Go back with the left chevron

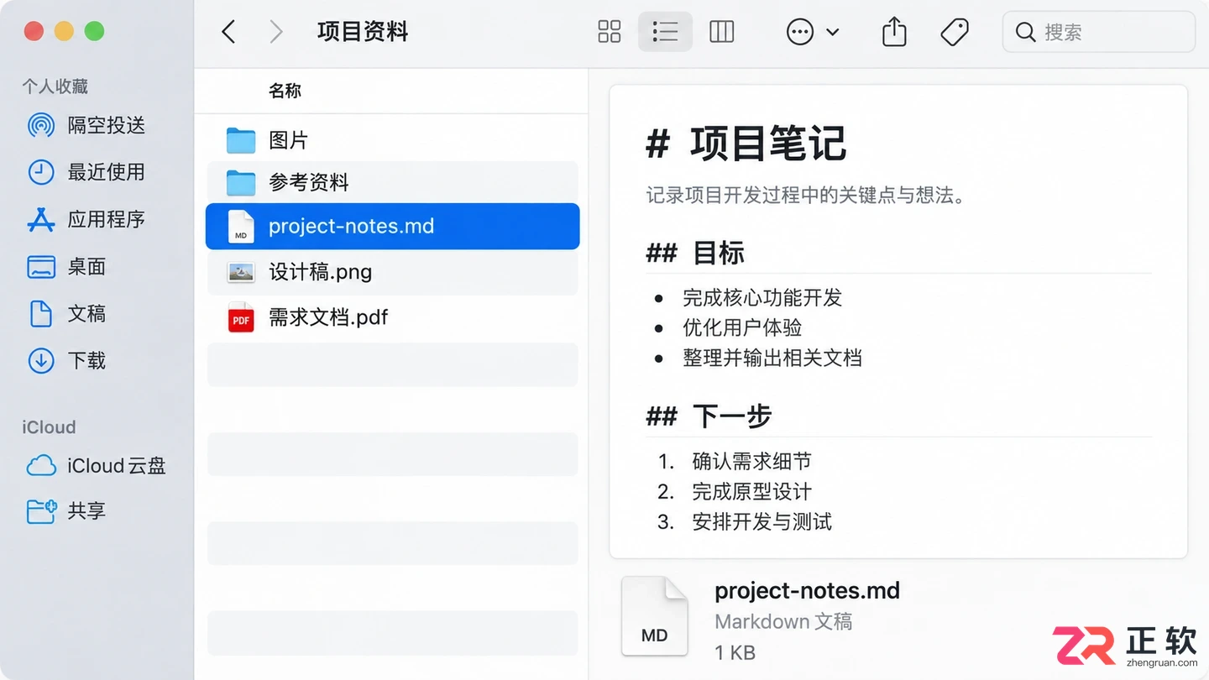228,32
